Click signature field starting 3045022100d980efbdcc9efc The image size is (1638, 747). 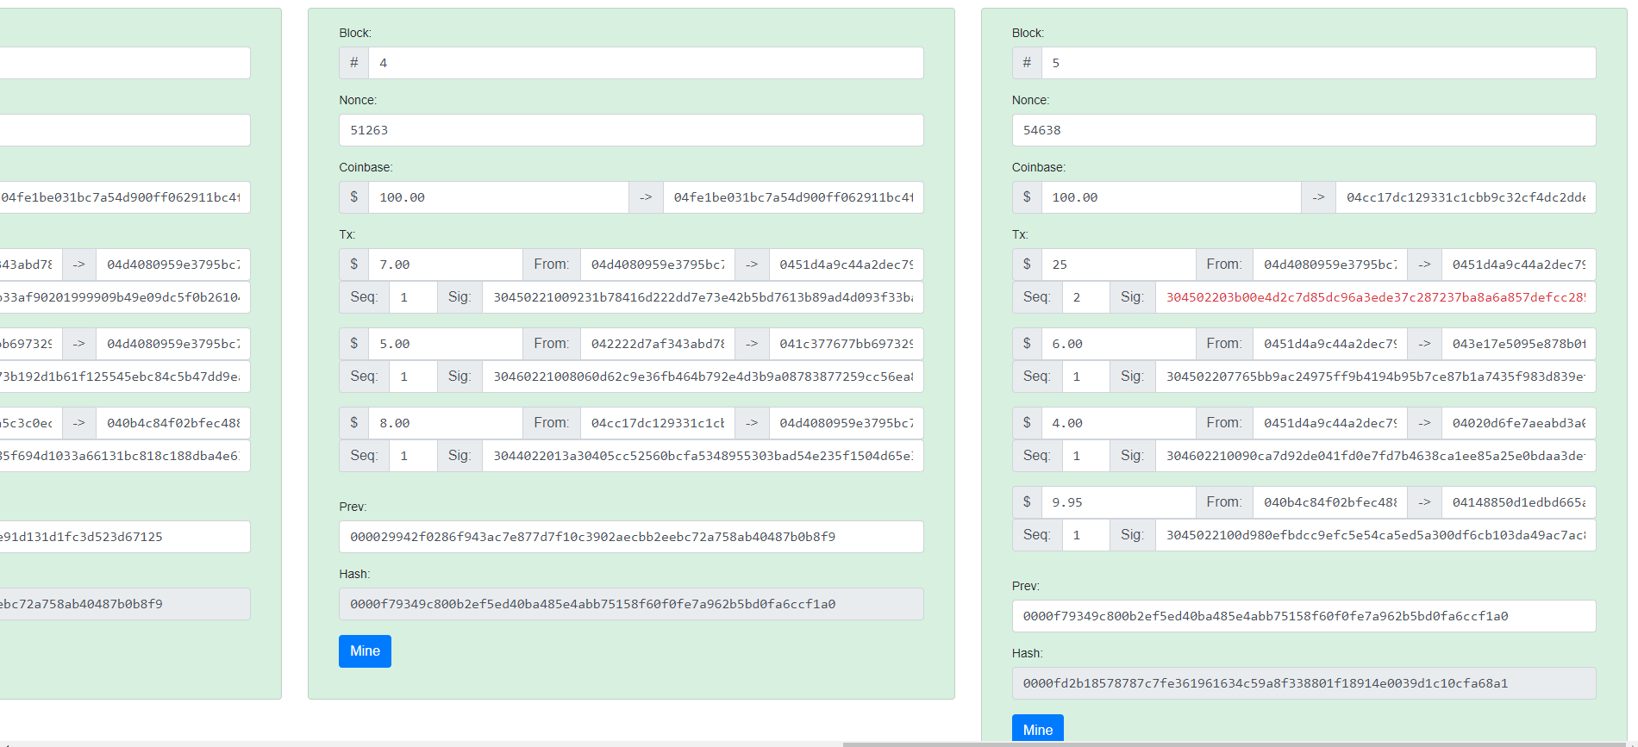[1376, 535]
